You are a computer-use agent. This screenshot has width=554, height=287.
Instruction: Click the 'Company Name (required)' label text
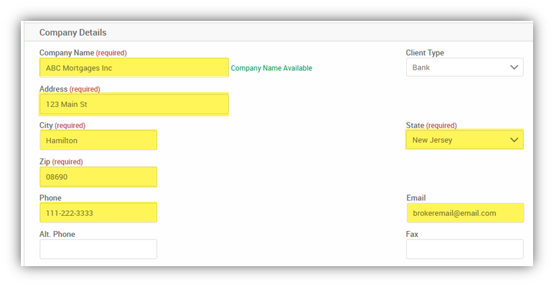pos(83,53)
